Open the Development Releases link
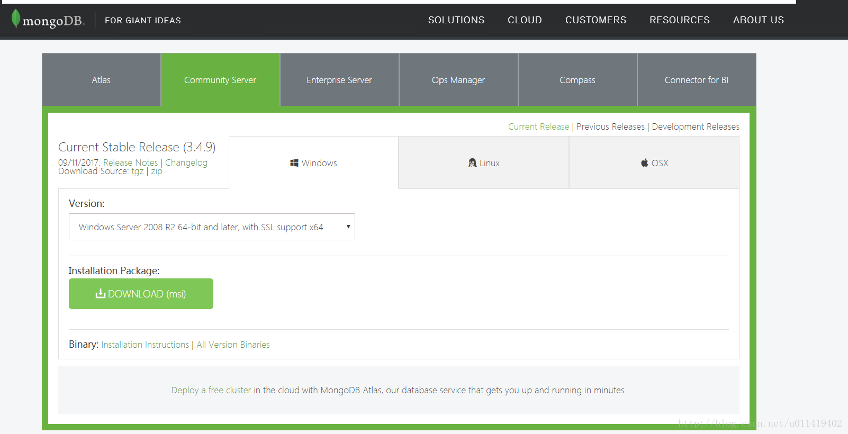 point(696,126)
